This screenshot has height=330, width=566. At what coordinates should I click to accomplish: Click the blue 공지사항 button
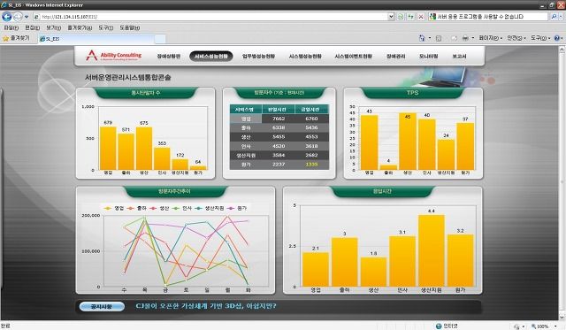(102, 307)
